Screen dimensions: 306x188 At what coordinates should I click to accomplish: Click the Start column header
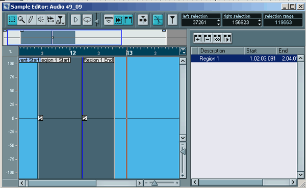tap(260, 51)
